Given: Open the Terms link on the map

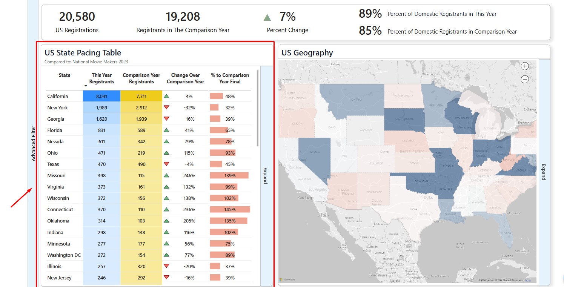Looking at the screenshot, I should click(528, 280).
